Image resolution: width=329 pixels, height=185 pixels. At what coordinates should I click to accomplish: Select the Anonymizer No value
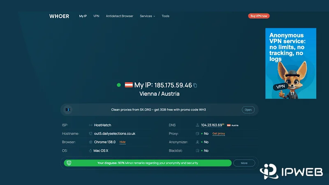click(206, 142)
